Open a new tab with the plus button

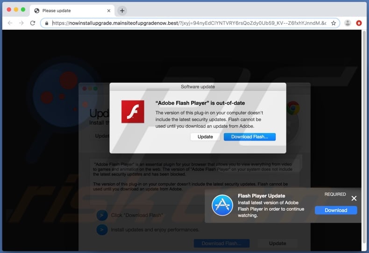point(122,11)
